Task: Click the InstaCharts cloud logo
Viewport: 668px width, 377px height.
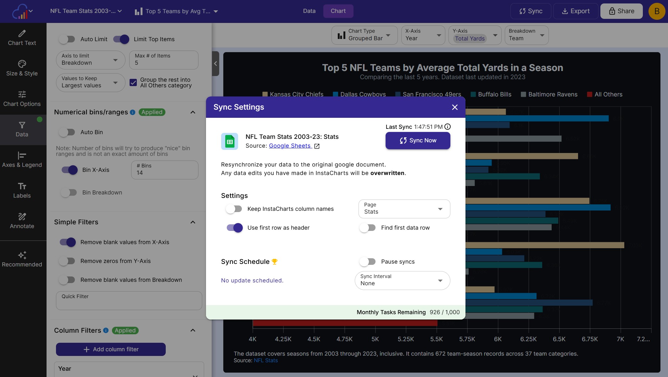Action: (x=19, y=11)
